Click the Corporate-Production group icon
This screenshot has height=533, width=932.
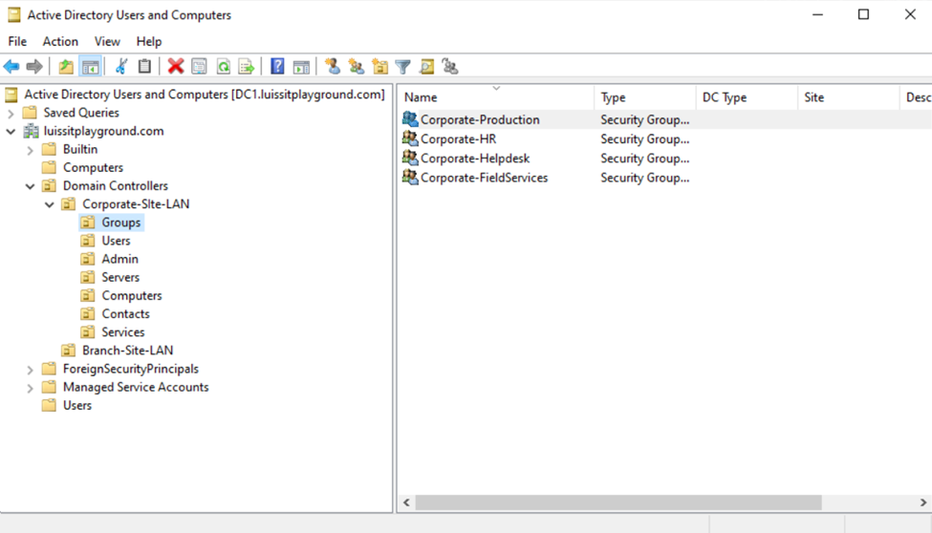coord(410,118)
